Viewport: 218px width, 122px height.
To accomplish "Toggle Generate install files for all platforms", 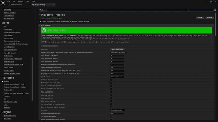I will click(x=111, y=86).
